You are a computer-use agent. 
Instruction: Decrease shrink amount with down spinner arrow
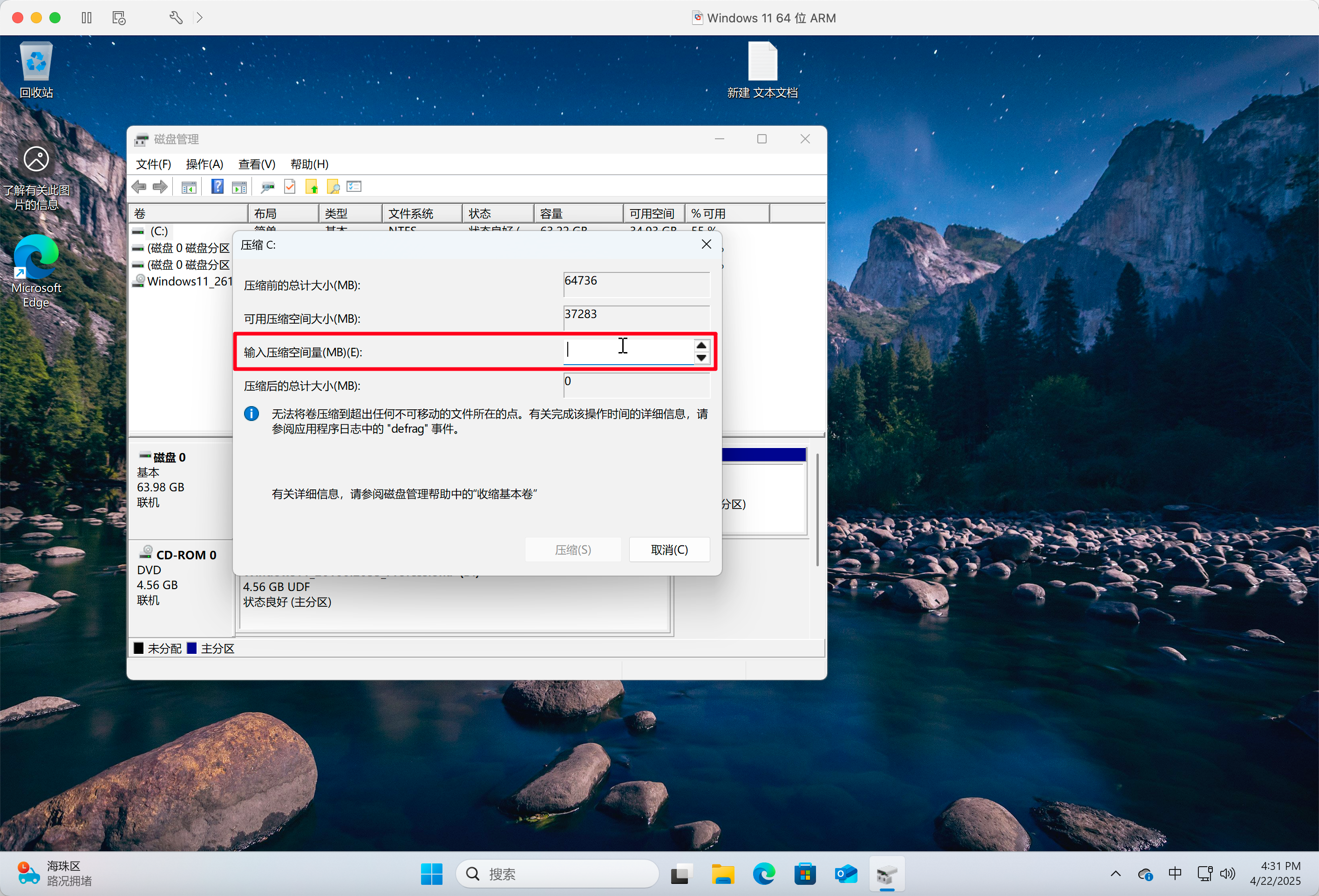701,358
